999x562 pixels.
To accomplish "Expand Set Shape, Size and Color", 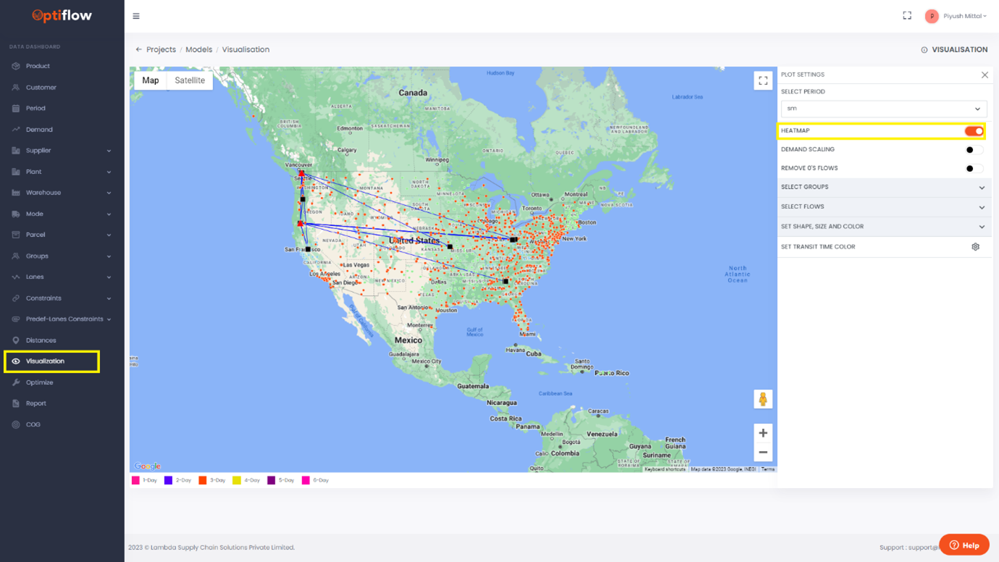I will click(883, 227).
